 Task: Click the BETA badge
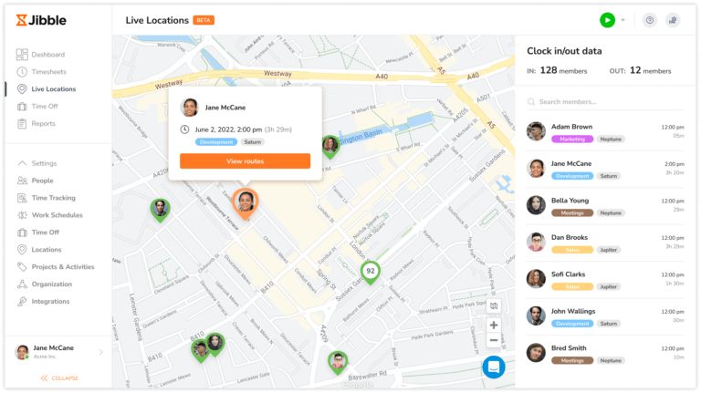(204, 20)
